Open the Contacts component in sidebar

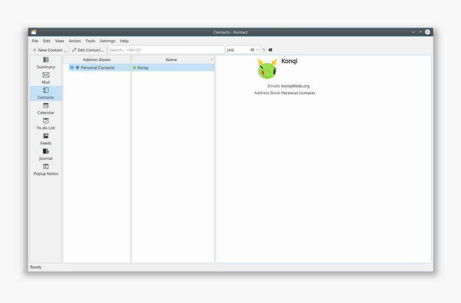46,93
